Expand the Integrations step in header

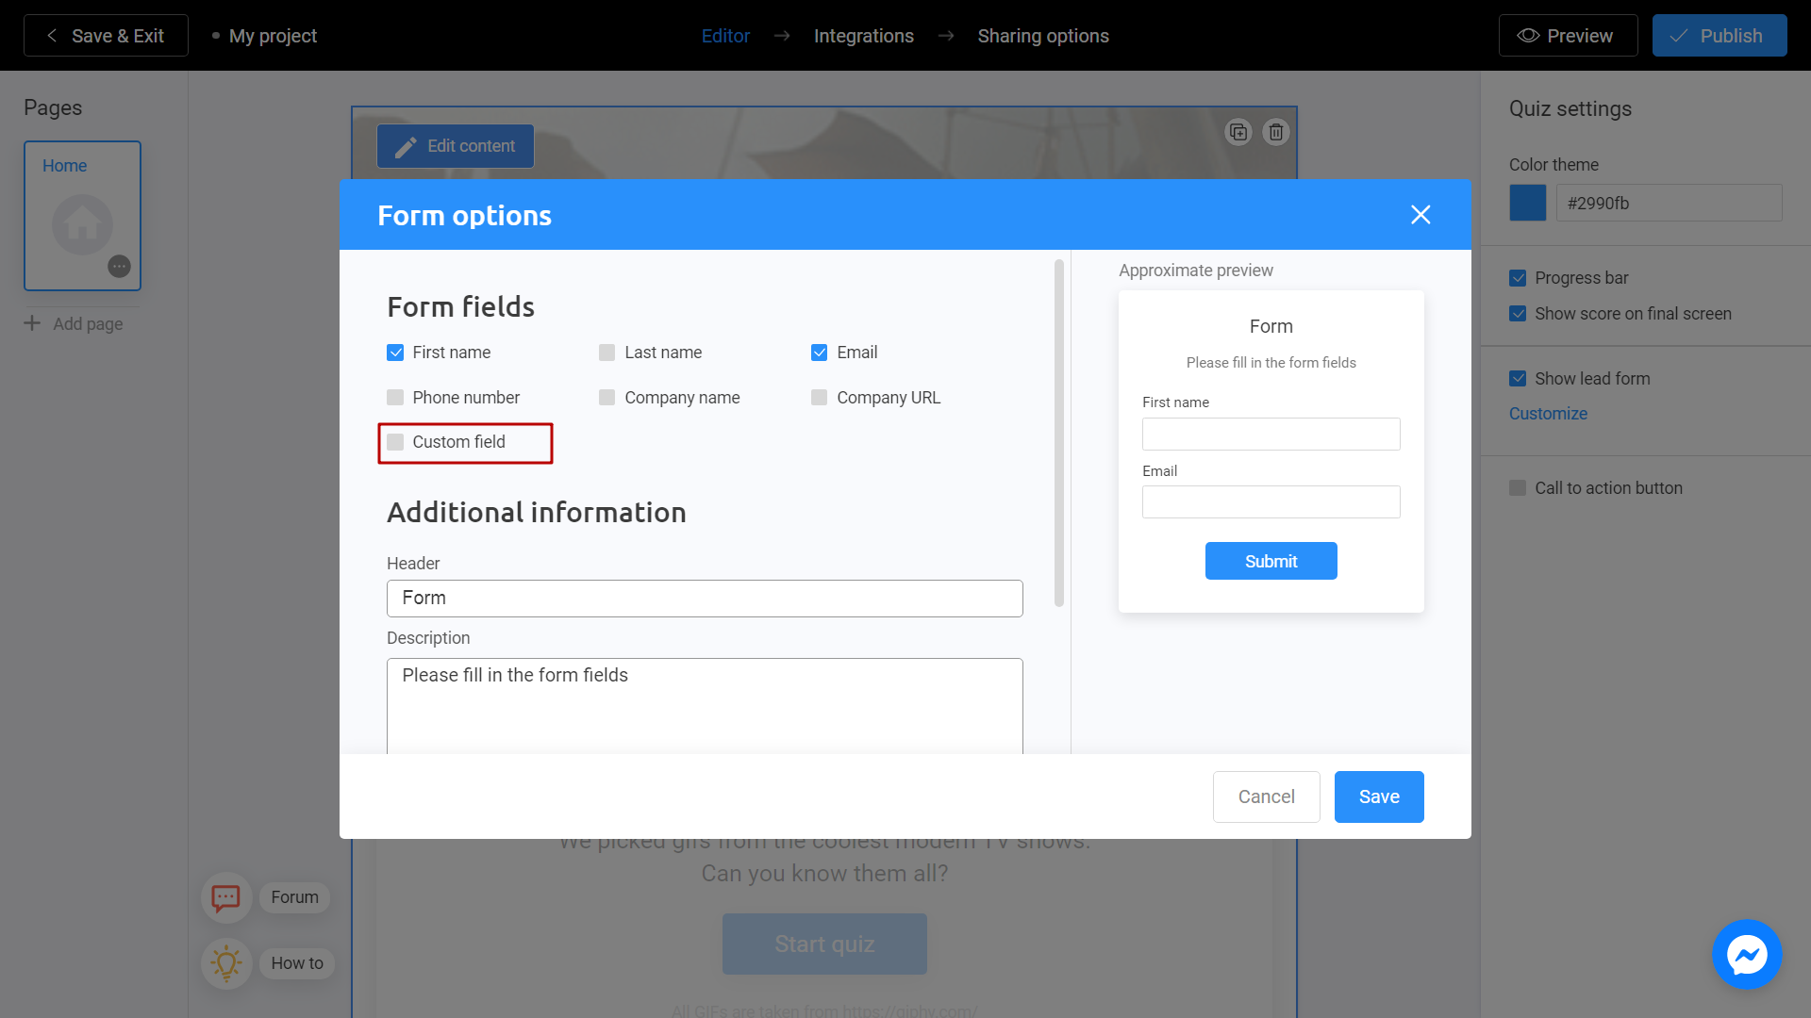863,35
